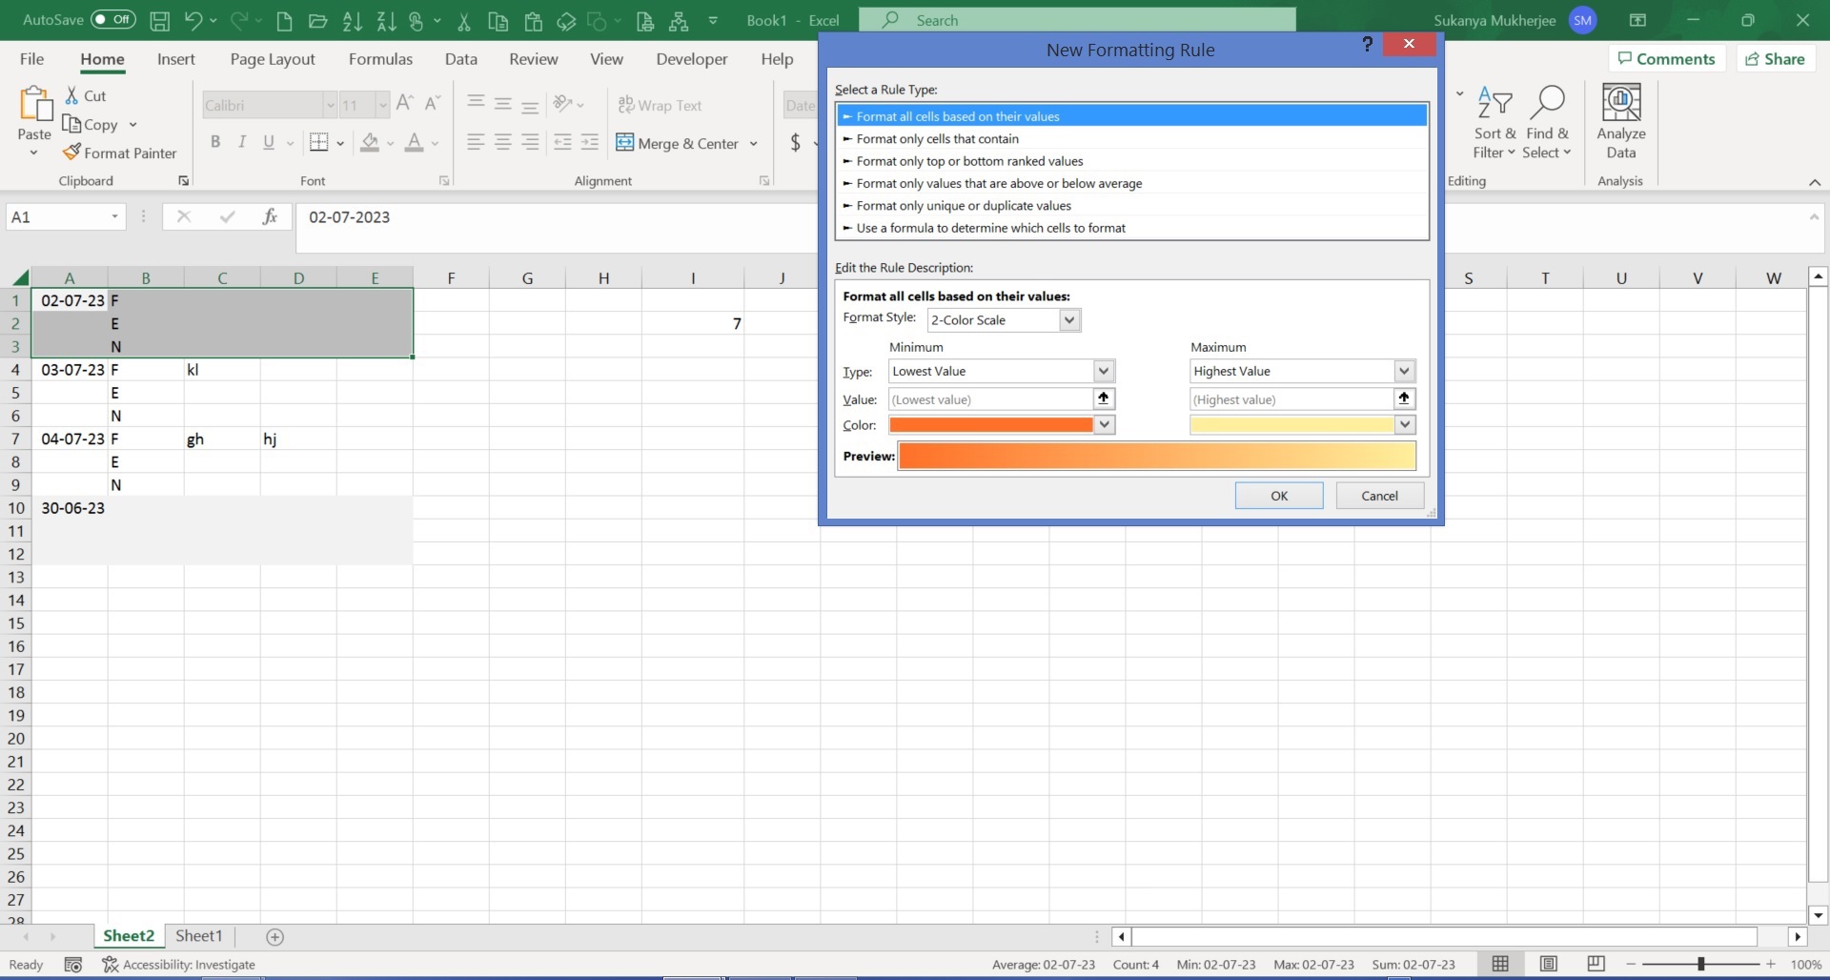1830x980 pixels.
Task: Open the Minimum Type Lowest Value dropdown
Action: 1104,371
